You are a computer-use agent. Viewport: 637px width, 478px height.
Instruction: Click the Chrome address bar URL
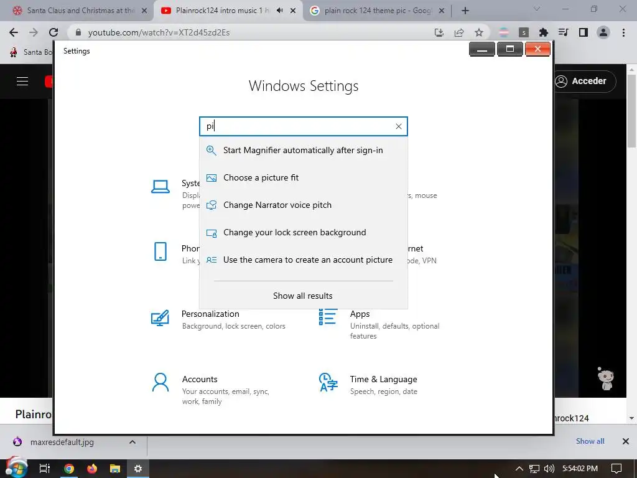coord(159,32)
